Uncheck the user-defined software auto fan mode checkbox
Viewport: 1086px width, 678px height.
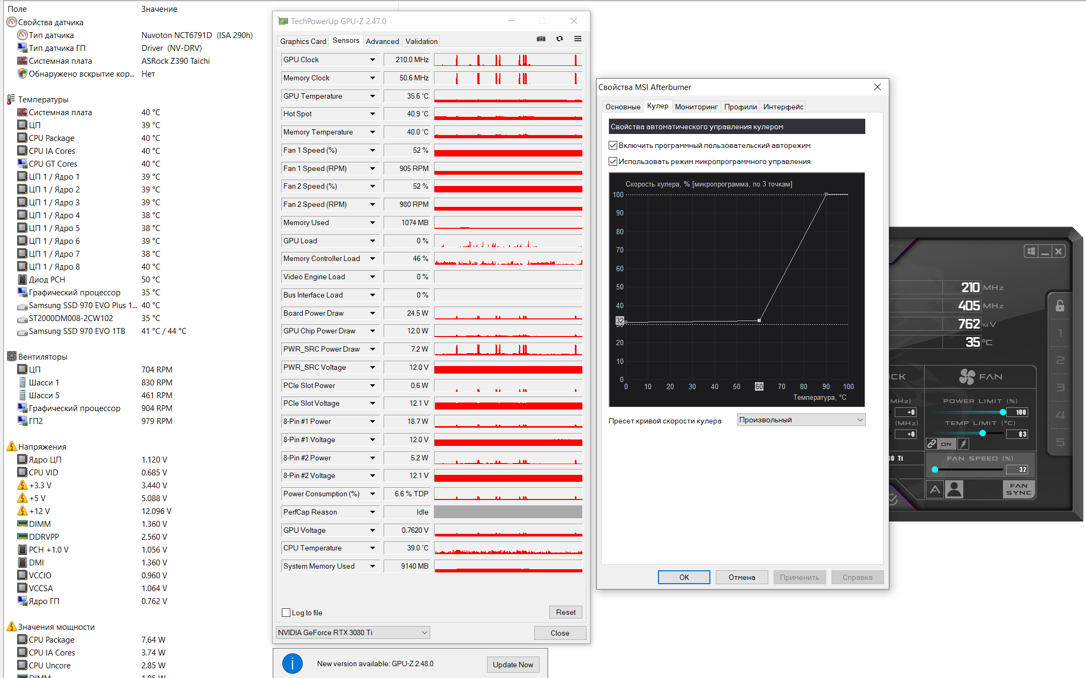[x=613, y=145]
